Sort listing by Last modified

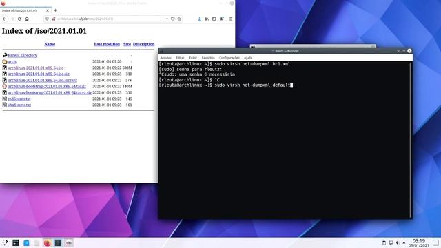tap(107, 44)
